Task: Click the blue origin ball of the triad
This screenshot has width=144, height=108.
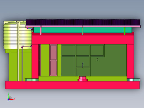Action: pyautogui.click(x=9, y=99)
